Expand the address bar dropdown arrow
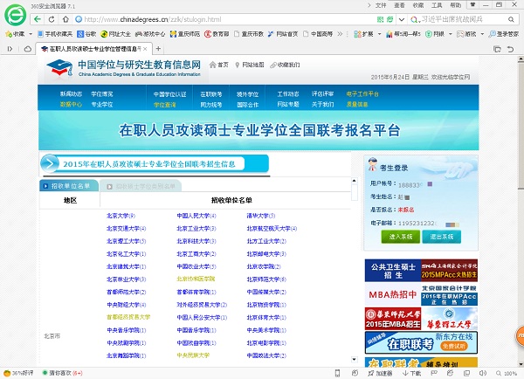Screen dimensions: 524x379 click(x=402, y=19)
